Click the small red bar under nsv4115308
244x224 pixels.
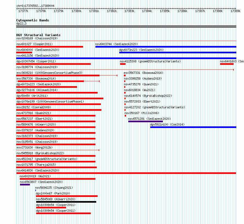point(123,64)
